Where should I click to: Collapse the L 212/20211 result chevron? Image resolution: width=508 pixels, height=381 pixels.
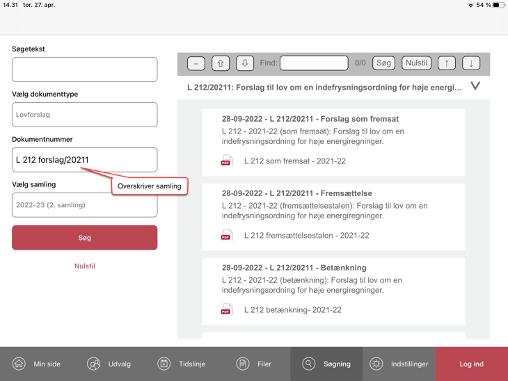475,87
